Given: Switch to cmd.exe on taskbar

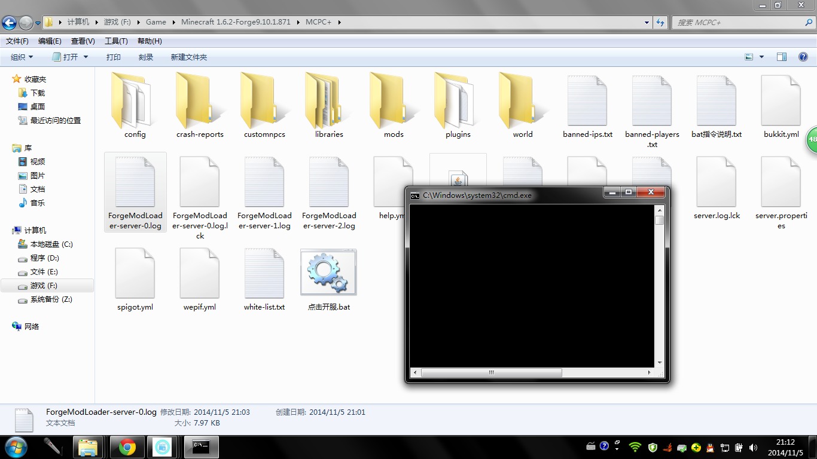Looking at the screenshot, I should [x=201, y=447].
